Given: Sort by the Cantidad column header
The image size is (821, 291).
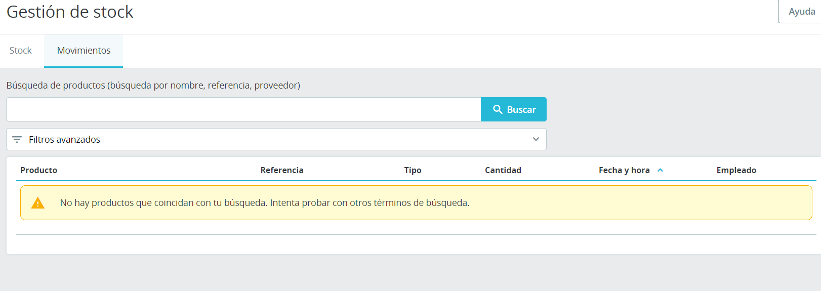Looking at the screenshot, I should click(x=503, y=170).
